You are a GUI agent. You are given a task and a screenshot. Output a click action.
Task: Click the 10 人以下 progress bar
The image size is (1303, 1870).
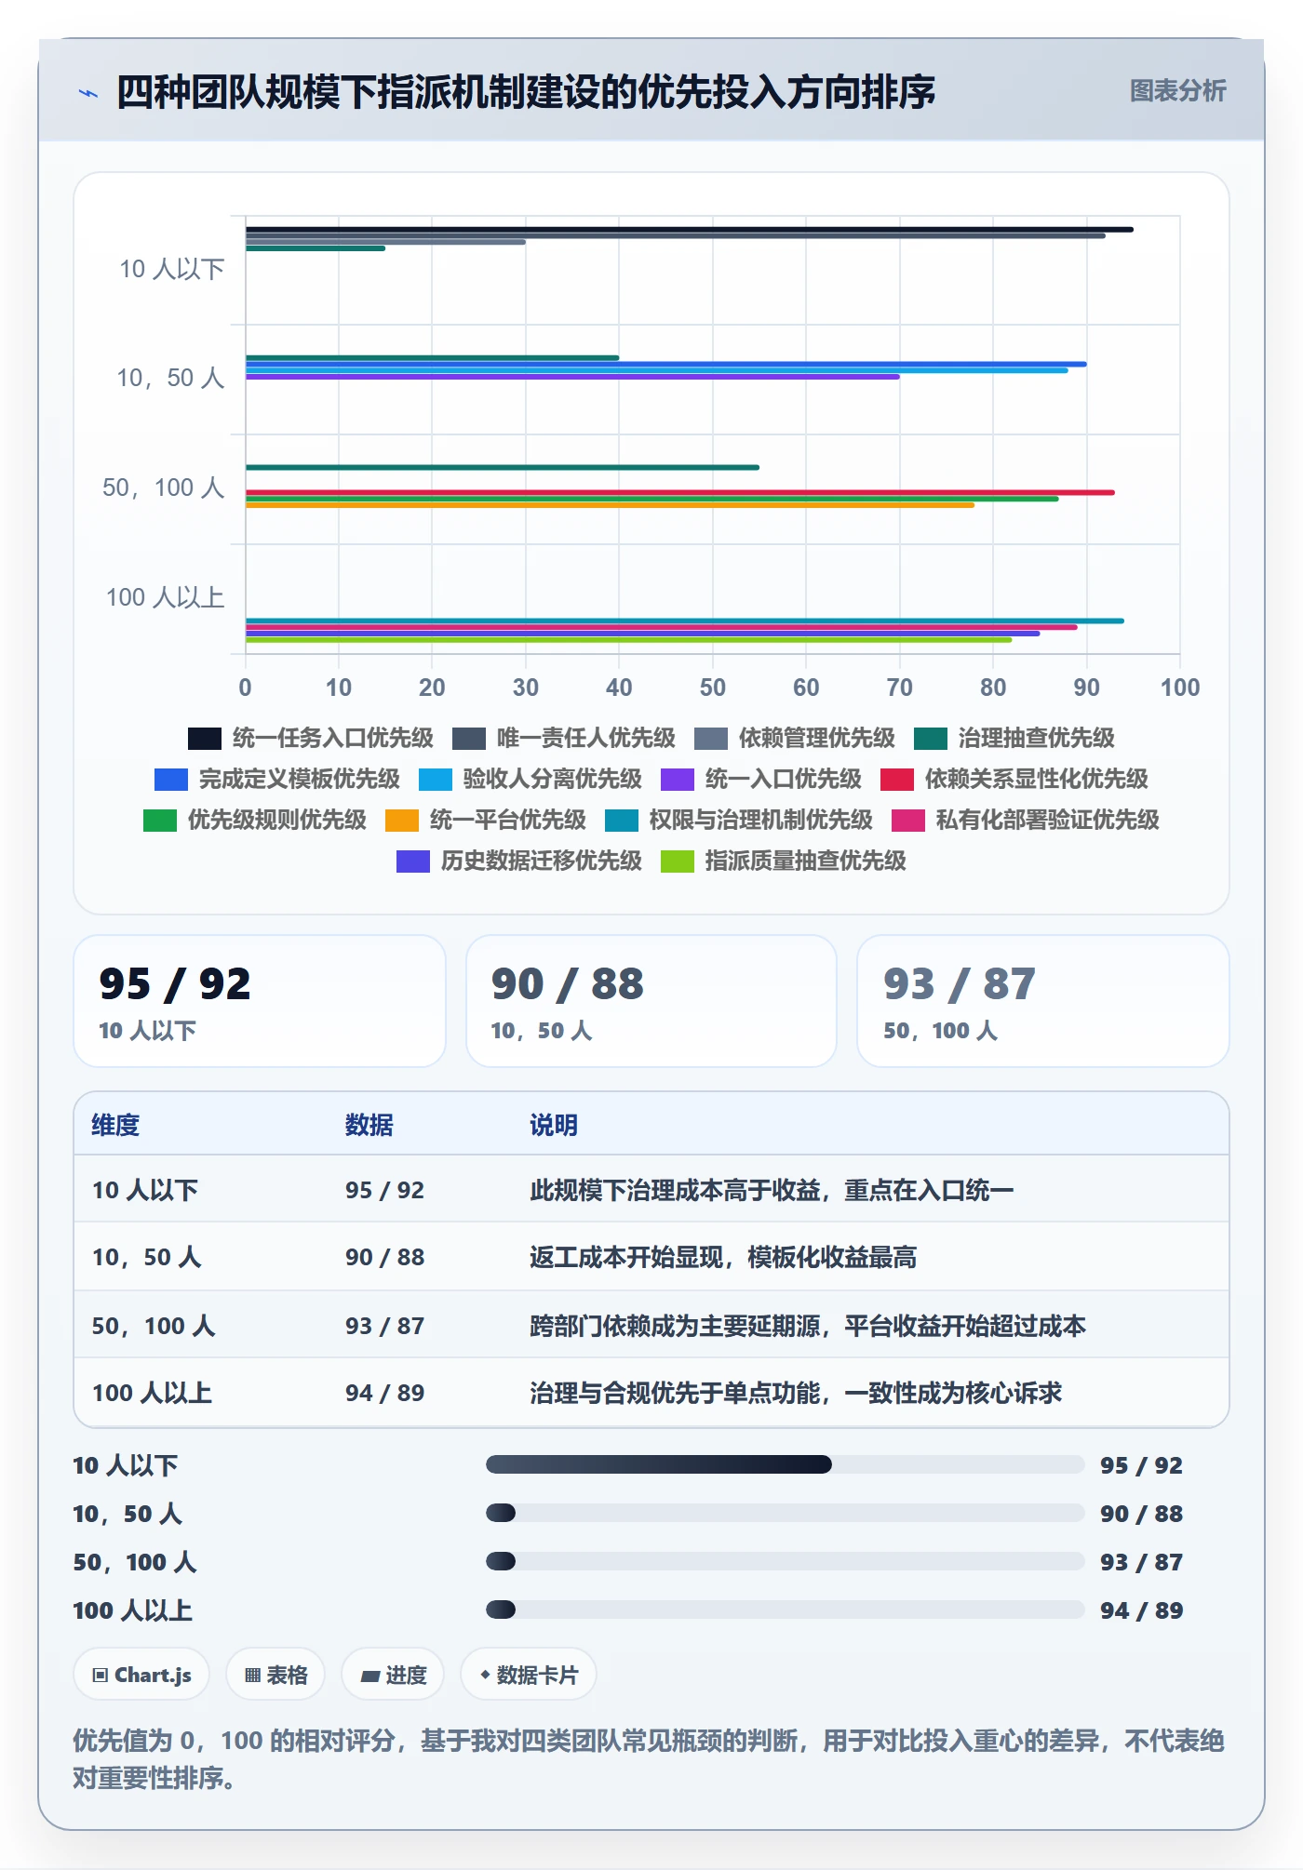click(786, 1465)
